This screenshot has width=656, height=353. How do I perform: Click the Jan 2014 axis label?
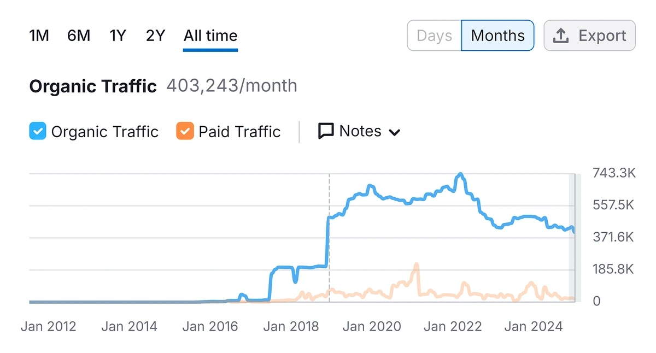tap(130, 327)
